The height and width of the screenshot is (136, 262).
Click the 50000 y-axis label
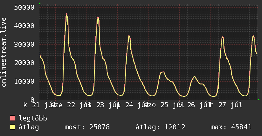click(x=24, y=7)
